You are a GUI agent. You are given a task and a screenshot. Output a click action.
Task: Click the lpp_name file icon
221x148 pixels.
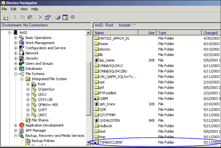97,60
